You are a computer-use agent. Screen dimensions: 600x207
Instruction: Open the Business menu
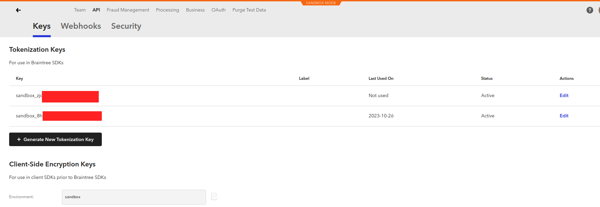pos(195,10)
